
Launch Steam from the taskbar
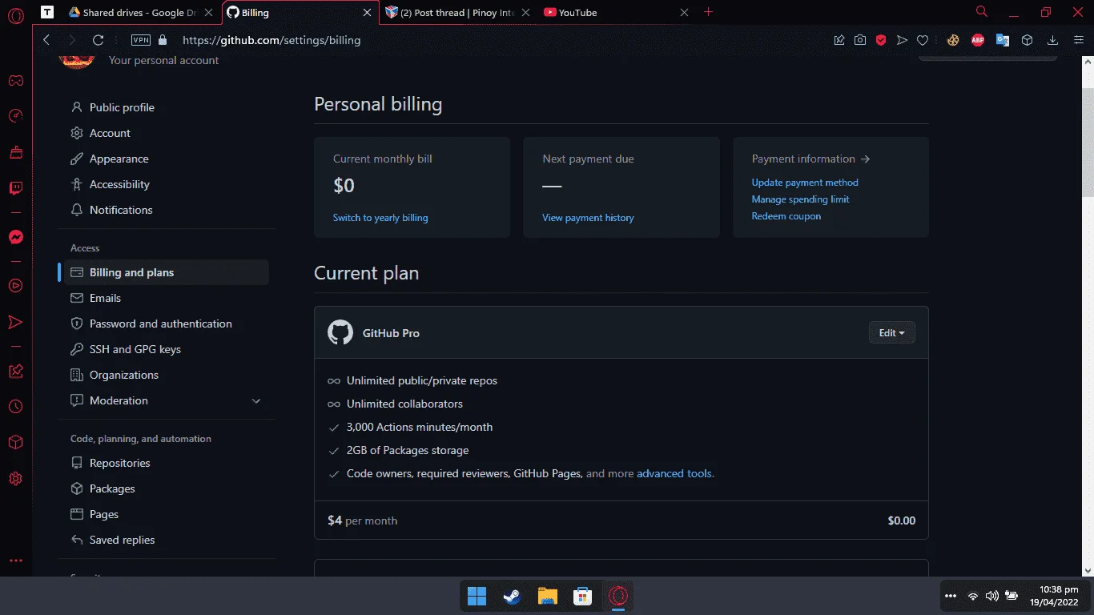[x=512, y=597]
